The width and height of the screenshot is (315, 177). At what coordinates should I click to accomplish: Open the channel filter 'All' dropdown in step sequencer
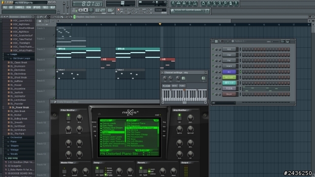click(223, 103)
